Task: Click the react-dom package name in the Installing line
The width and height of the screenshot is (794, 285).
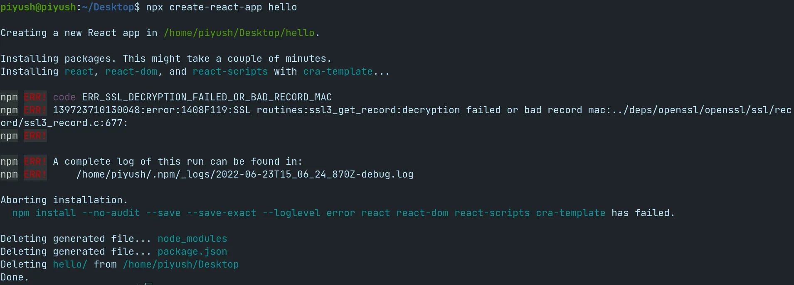Action: (x=131, y=71)
